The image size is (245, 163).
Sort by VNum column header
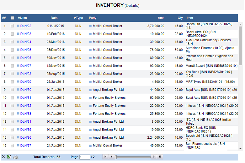[x=22, y=18]
